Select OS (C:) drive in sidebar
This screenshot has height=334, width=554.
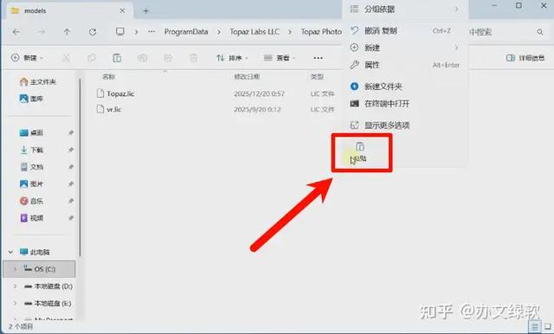click(40, 269)
